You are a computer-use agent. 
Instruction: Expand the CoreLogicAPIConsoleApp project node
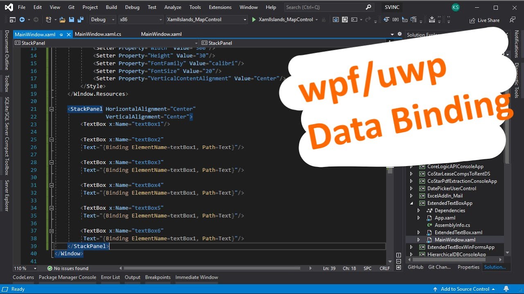click(x=411, y=167)
